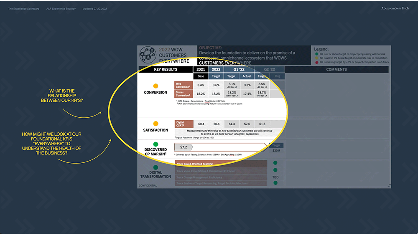Click the red dot in the Legend
418x235 pixels.
click(x=316, y=62)
